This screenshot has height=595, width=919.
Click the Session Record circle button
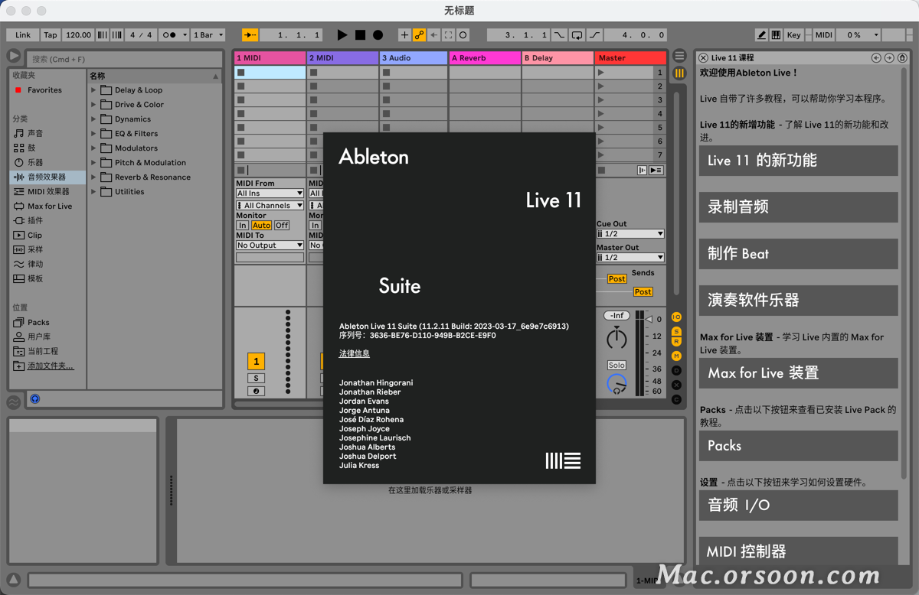coord(463,35)
